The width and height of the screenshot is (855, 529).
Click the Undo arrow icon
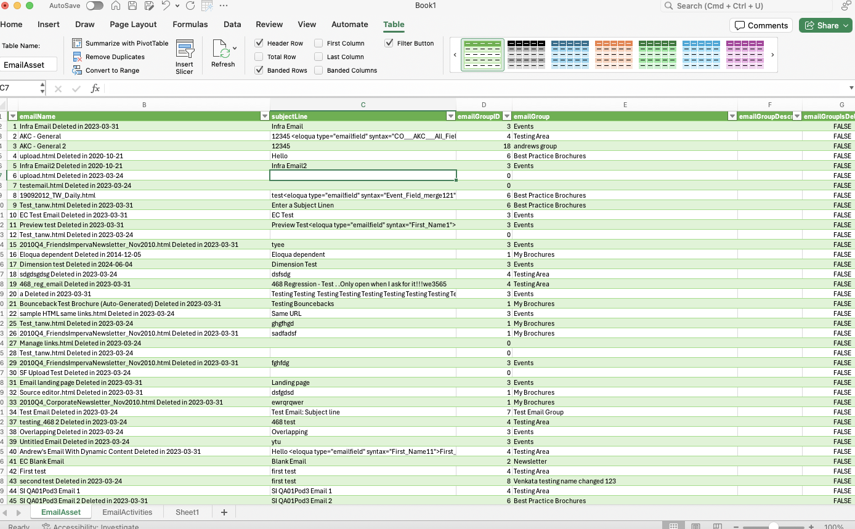(x=166, y=6)
